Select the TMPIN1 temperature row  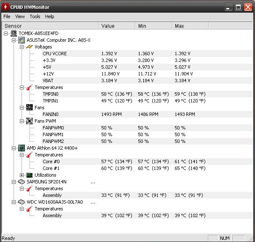click(147, 101)
